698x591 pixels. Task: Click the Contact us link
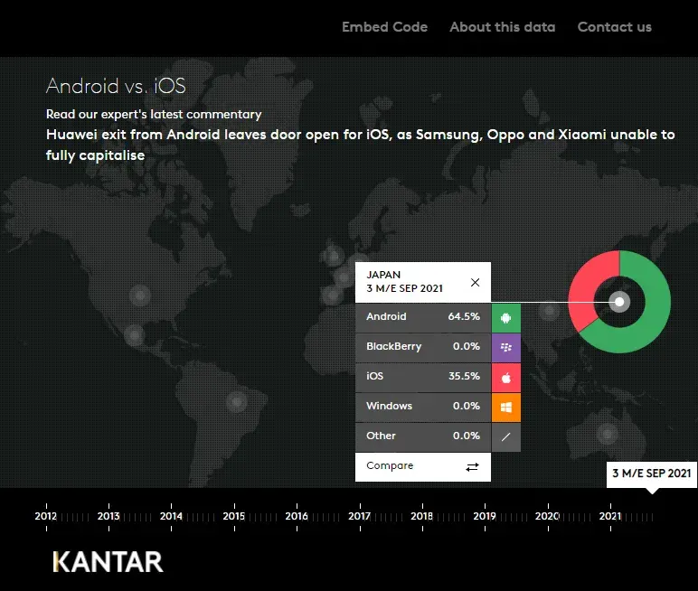614,27
